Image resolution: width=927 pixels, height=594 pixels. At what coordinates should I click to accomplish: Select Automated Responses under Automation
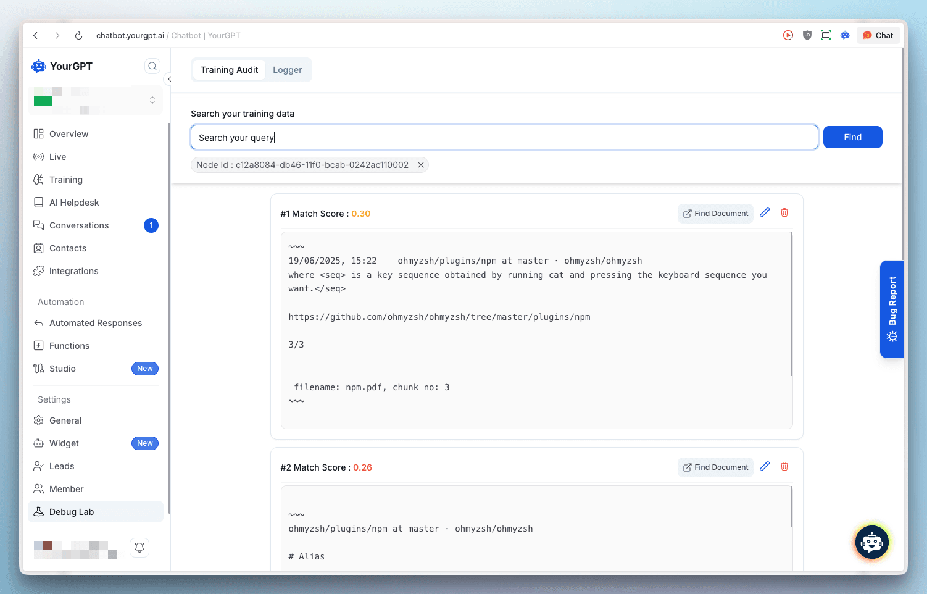click(95, 322)
